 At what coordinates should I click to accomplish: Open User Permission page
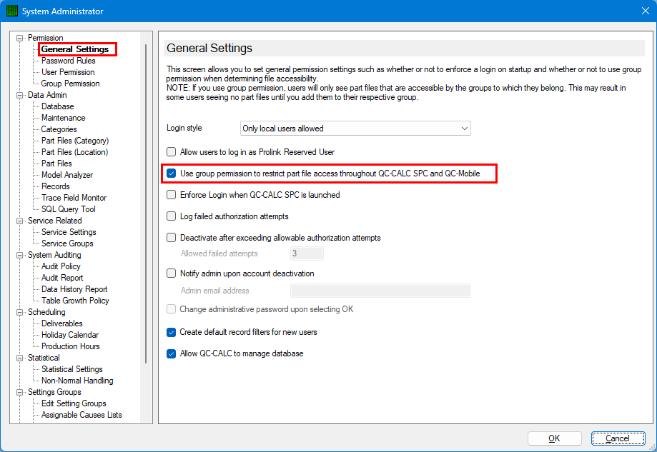tap(68, 72)
